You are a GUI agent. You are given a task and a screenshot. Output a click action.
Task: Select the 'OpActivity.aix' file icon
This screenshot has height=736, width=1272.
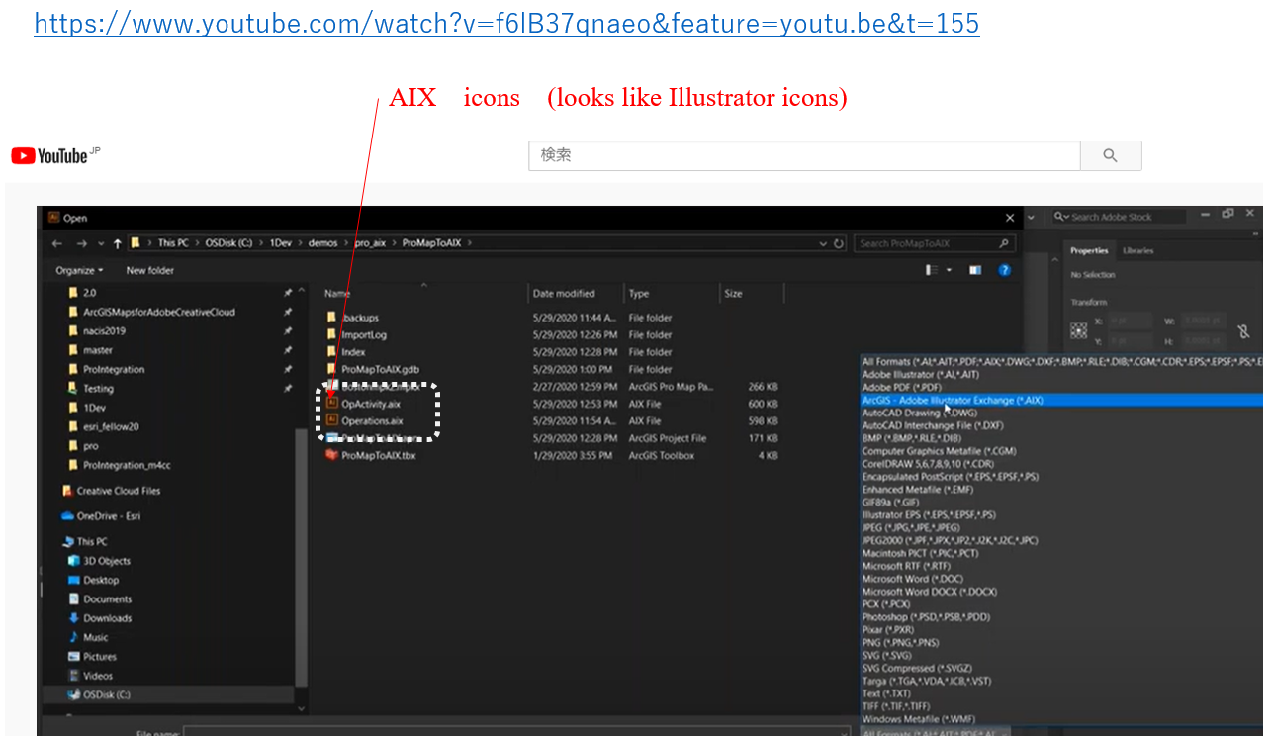tap(331, 404)
